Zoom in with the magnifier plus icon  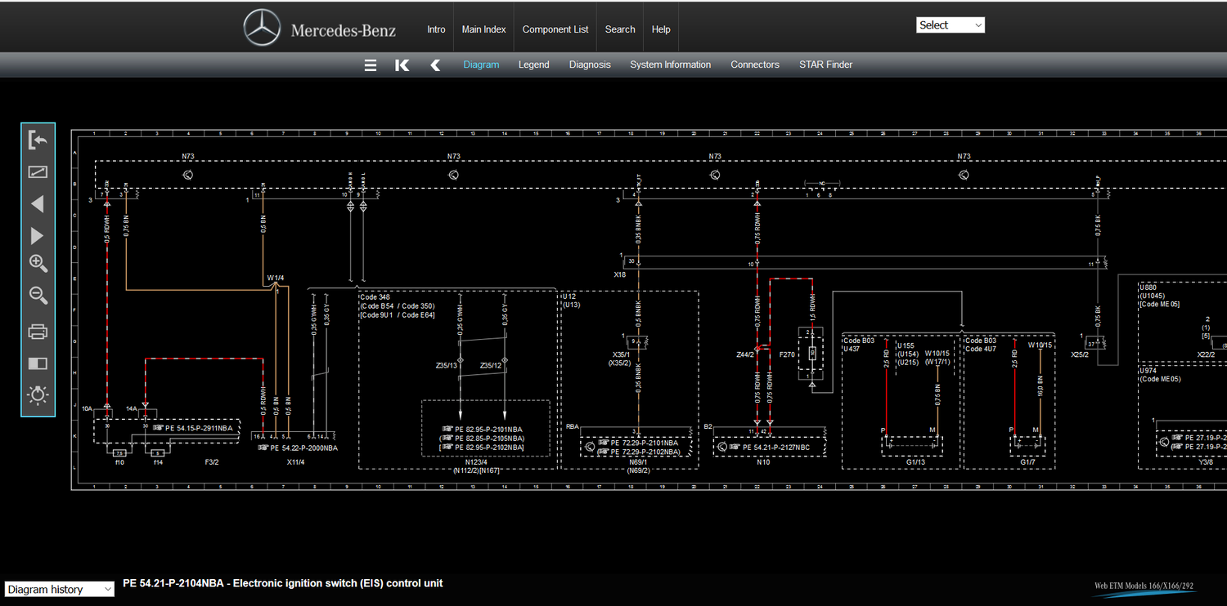[38, 265]
